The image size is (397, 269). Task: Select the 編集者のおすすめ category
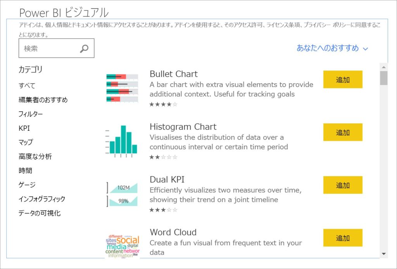pyautogui.click(x=43, y=100)
